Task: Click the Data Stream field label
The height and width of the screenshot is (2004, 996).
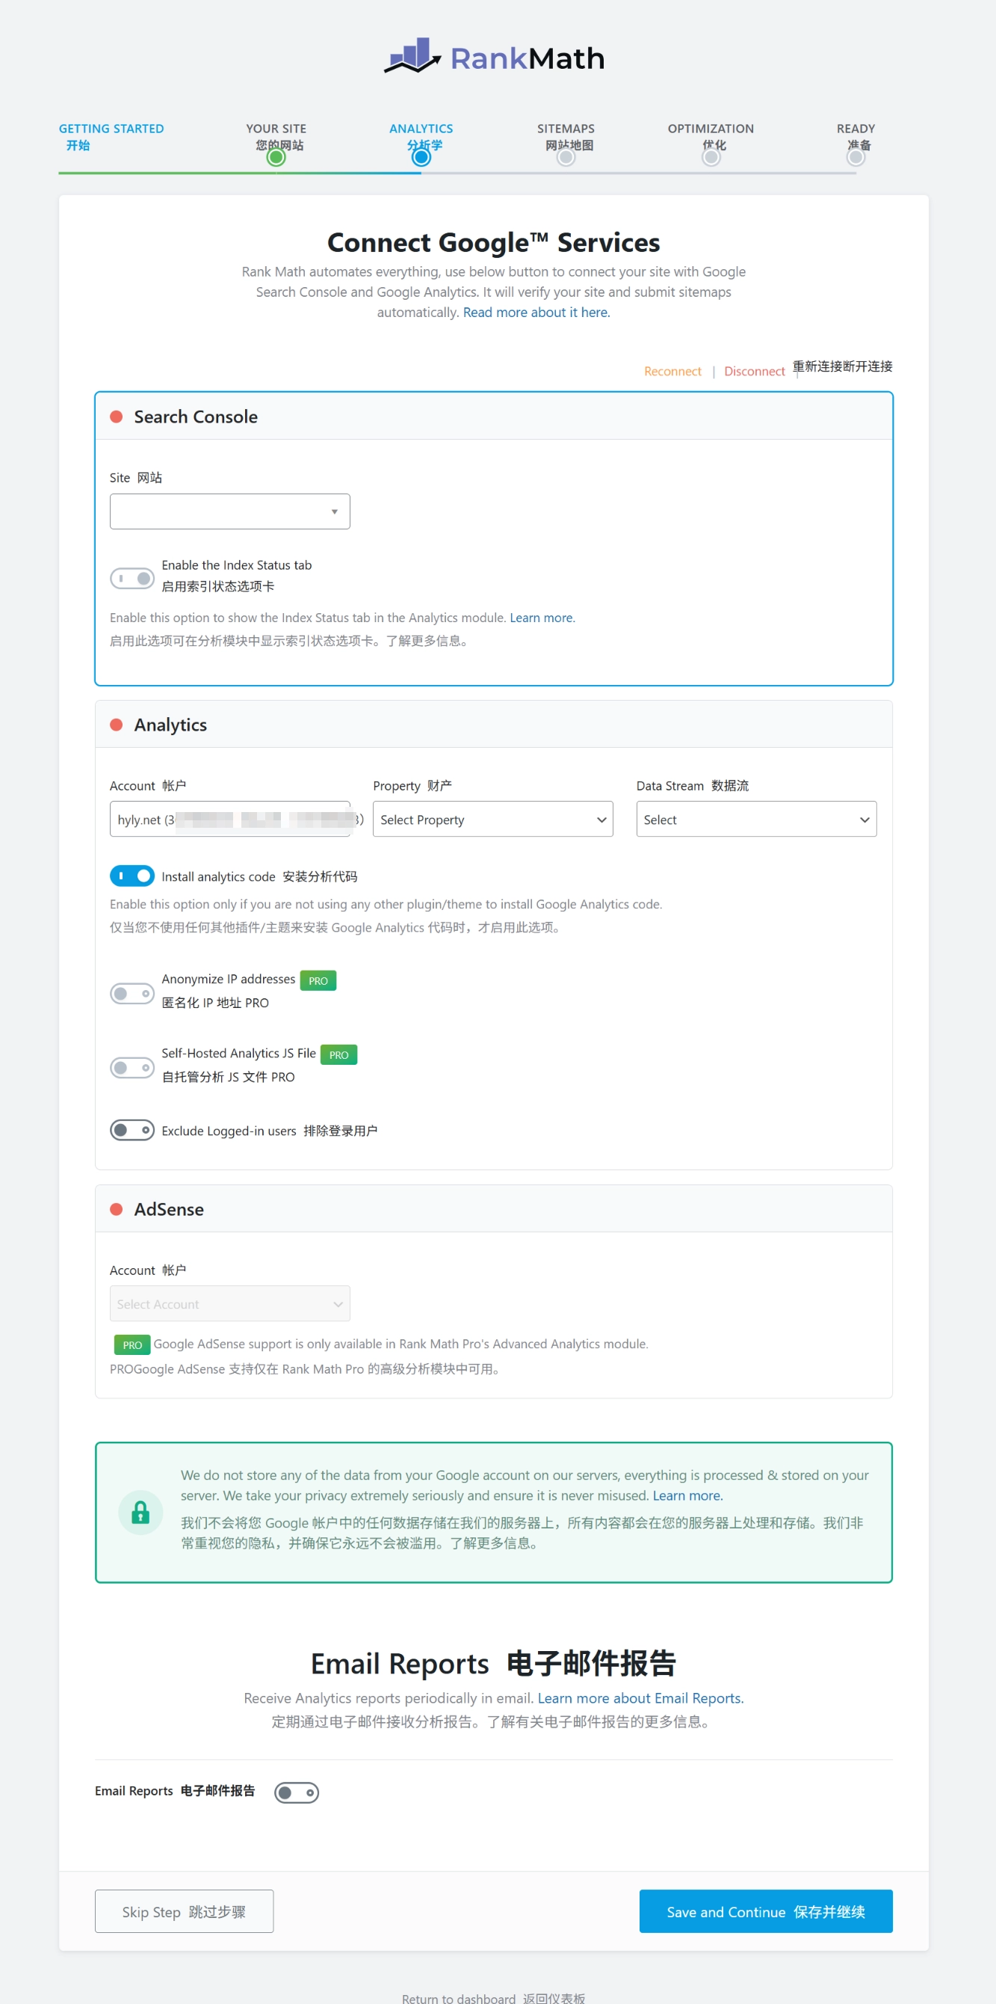Action: tap(693, 786)
